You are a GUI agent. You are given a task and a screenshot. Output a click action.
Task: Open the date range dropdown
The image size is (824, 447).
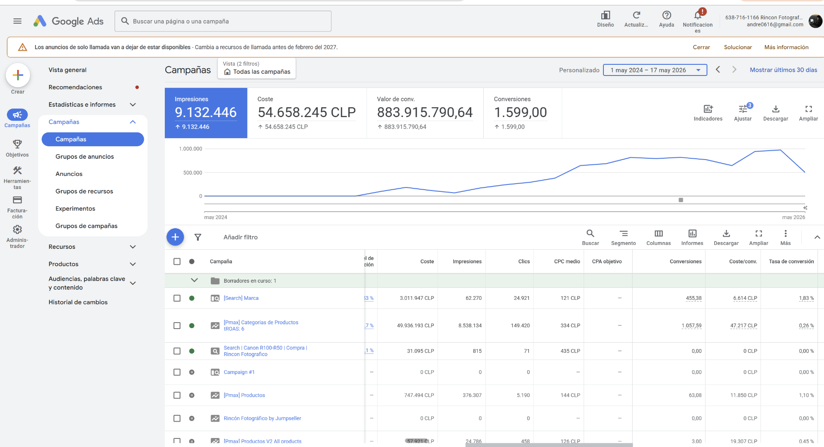[x=655, y=70]
